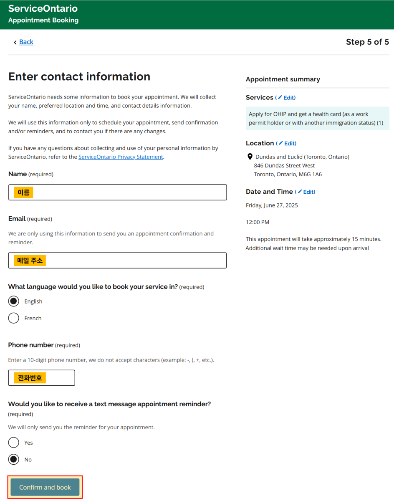
Task: Click the Appointment Booking header subtitle
Action: [43, 20]
